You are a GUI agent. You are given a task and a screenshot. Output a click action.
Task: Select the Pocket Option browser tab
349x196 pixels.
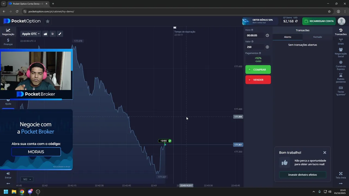pos(28,4)
